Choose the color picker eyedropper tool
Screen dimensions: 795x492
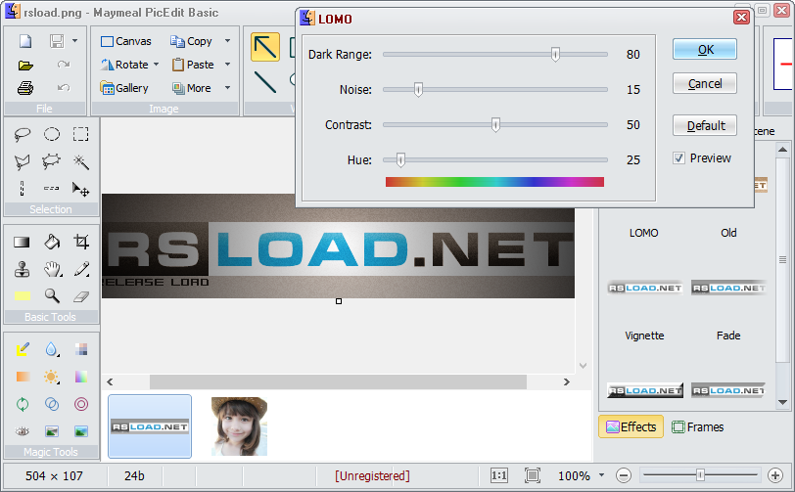[81, 269]
